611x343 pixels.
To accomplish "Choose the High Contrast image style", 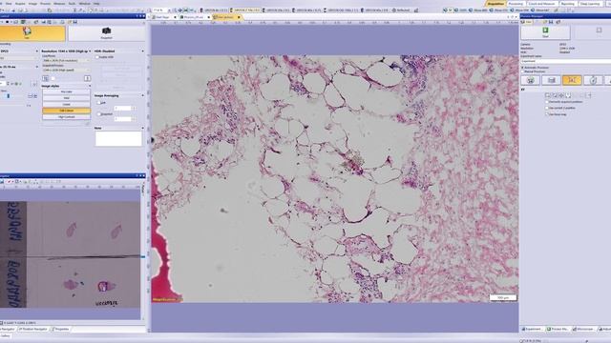I will [x=66, y=116].
